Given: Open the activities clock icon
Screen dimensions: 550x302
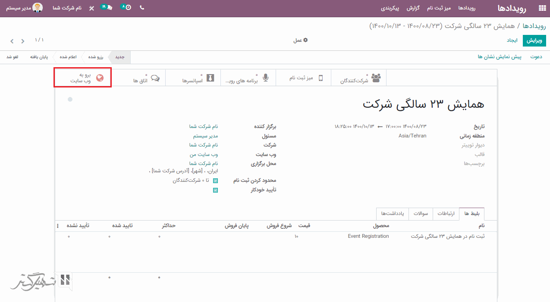Looking at the screenshot, I should pos(126,8).
